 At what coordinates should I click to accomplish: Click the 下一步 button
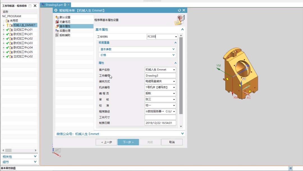128,142
